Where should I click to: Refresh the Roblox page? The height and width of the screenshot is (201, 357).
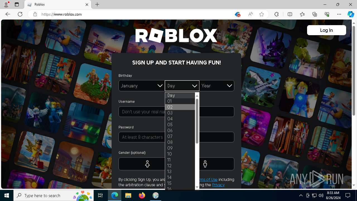coord(20,14)
